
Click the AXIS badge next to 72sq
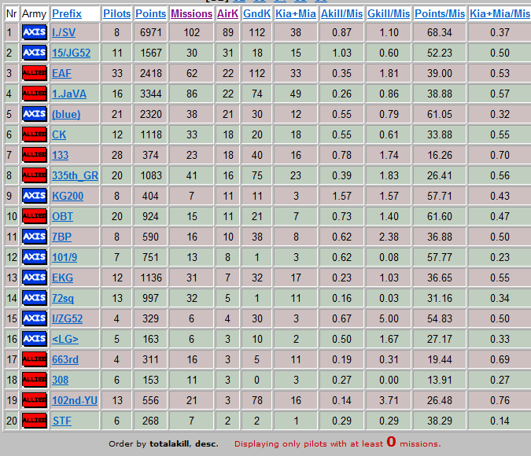(34, 298)
